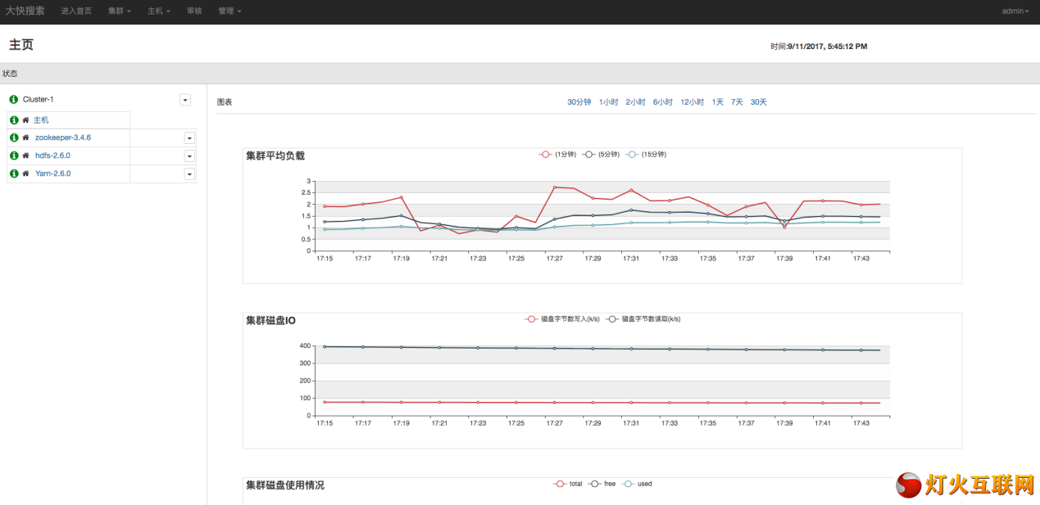Viewport: 1040px width, 505px height.
Task: Toggle the 磁盘字节数读取(k/s) legend series
Action: 643,319
